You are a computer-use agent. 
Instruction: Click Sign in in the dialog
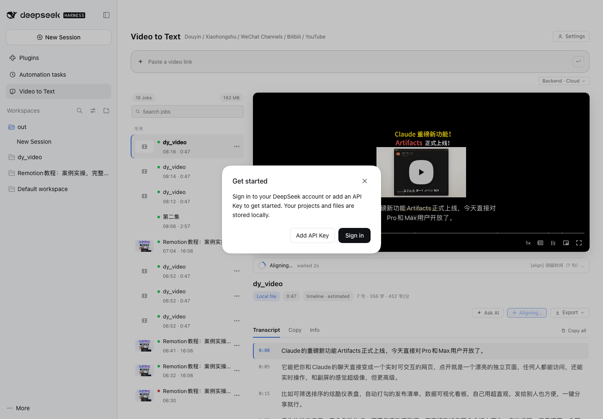tap(354, 235)
